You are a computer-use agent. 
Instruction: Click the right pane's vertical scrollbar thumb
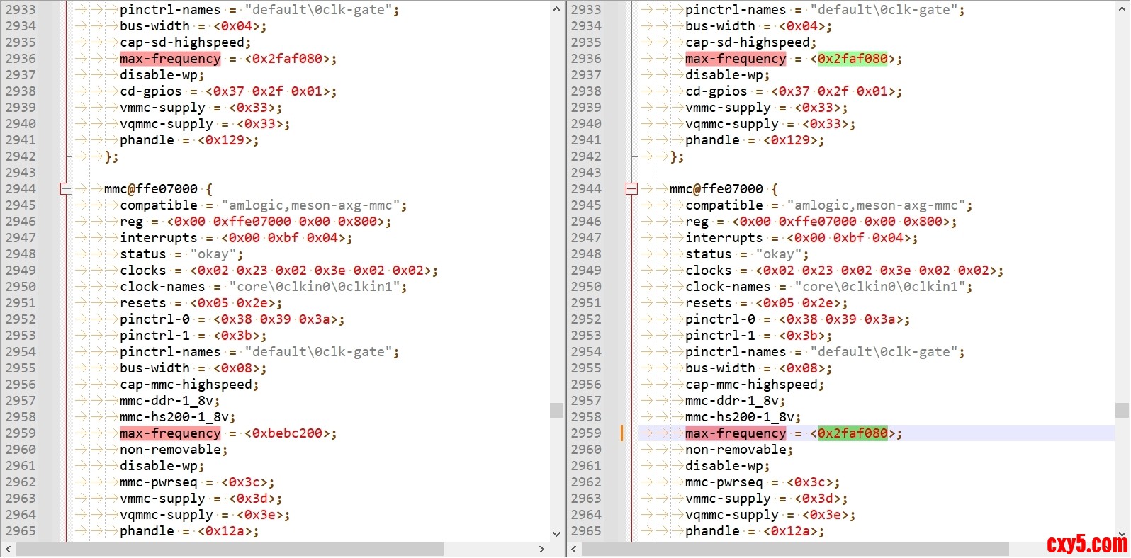point(1122,410)
